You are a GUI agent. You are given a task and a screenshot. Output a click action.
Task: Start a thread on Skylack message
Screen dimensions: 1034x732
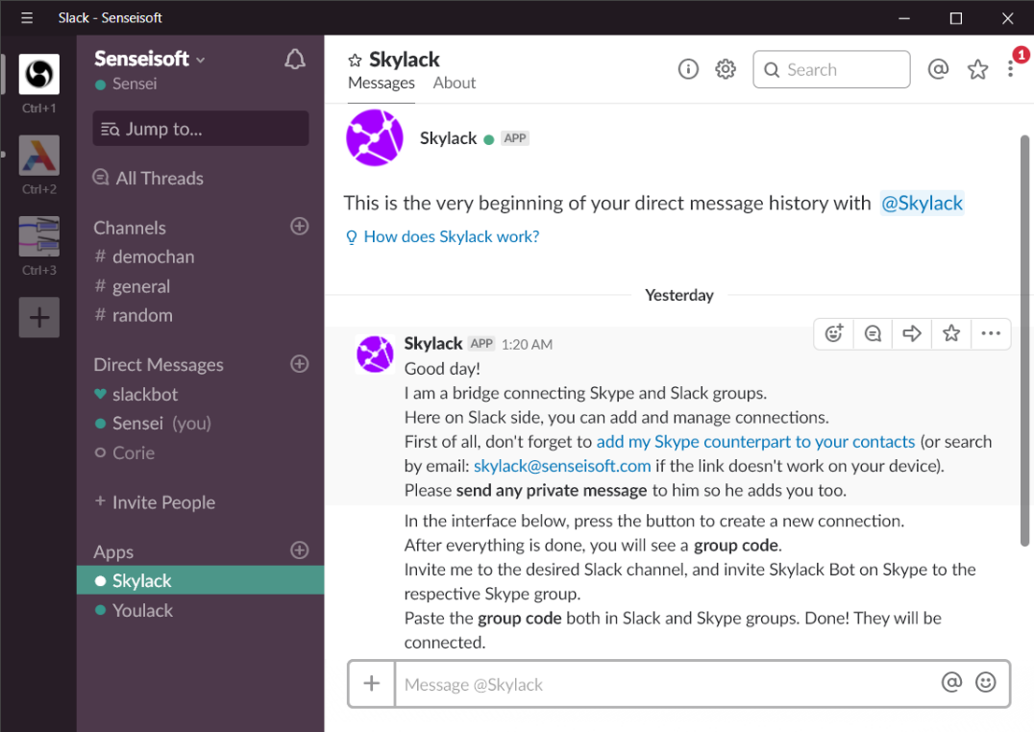(873, 333)
